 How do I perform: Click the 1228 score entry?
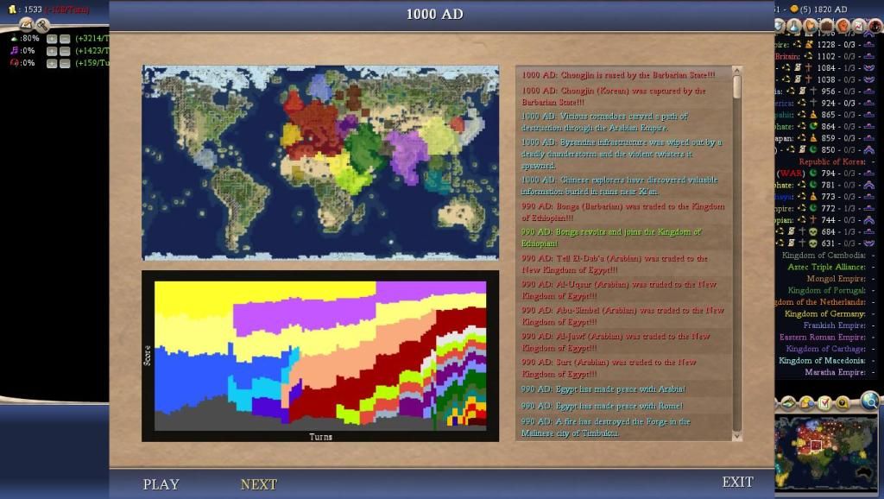click(826, 45)
